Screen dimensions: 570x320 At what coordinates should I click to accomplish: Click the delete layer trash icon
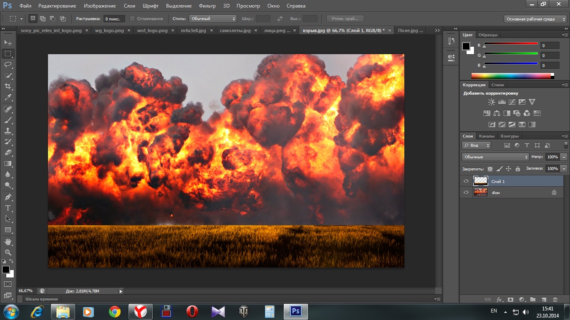point(555,299)
